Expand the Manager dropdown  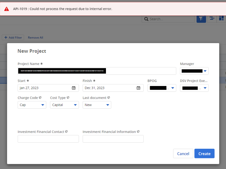[x=205, y=71]
